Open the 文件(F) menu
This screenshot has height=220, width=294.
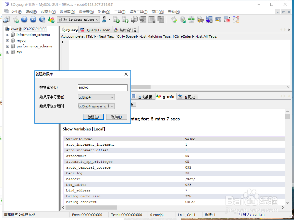16,12
